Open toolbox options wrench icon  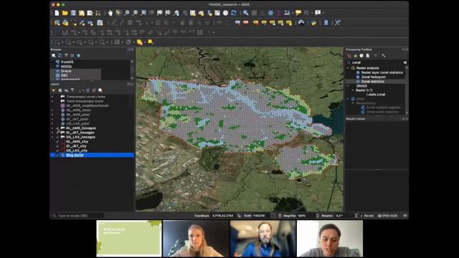coord(384,56)
